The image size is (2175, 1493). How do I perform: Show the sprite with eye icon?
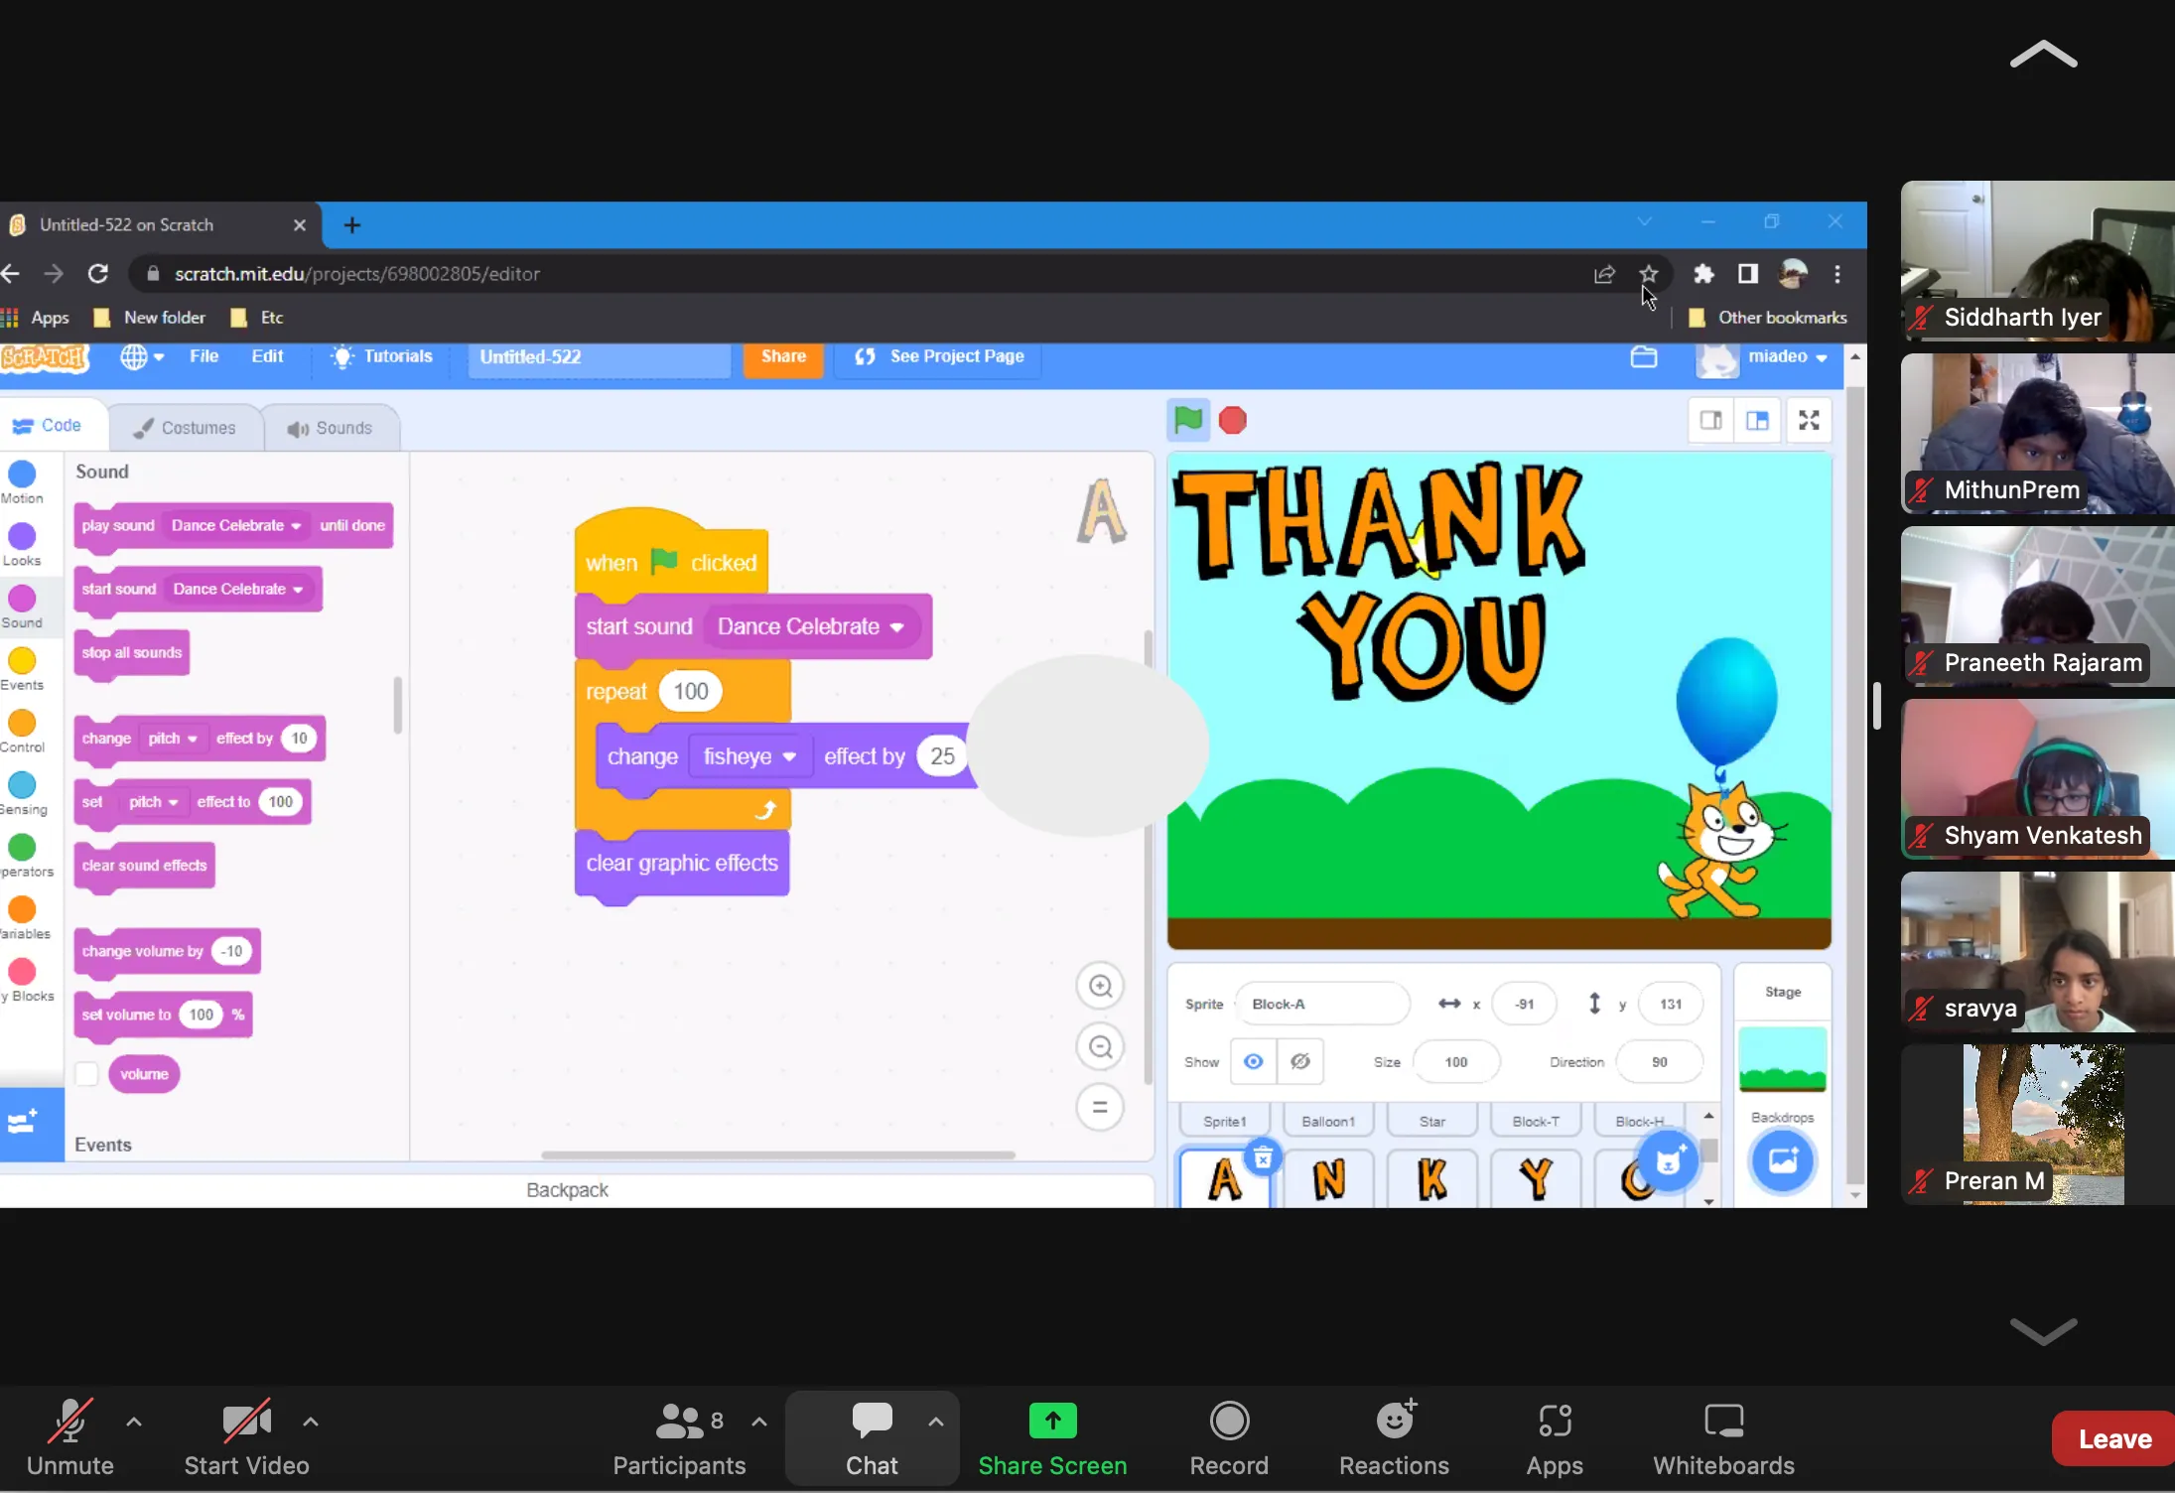[1253, 1061]
